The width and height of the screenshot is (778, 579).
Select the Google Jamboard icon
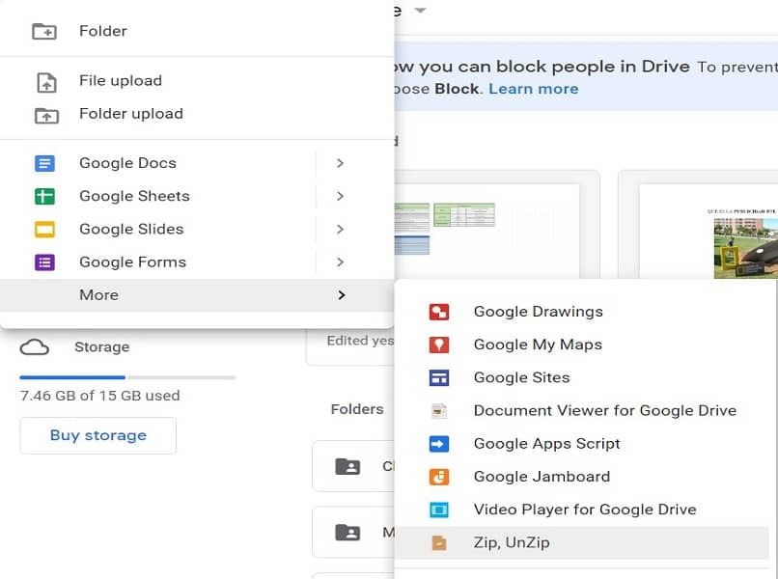pos(440,476)
